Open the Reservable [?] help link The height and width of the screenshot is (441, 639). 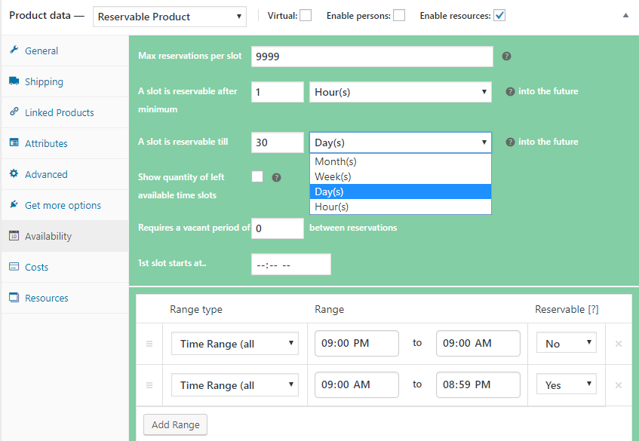[593, 309]
